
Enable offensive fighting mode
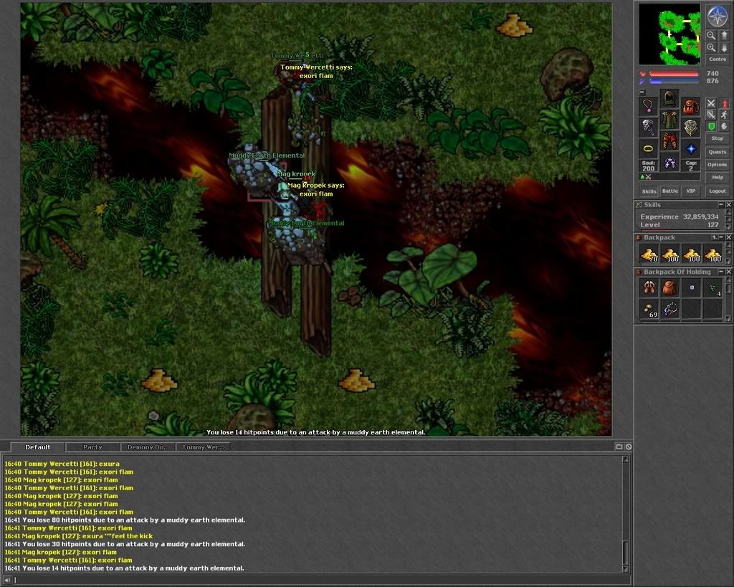[x=711, y=103]
